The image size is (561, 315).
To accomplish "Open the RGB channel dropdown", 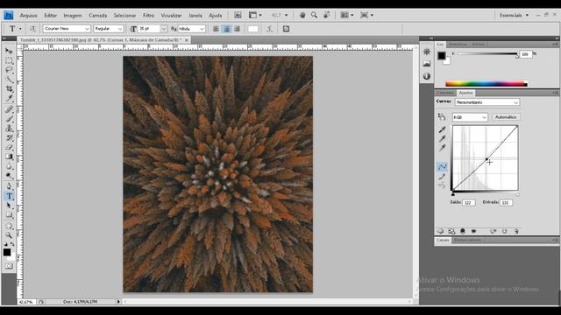I will (x=470, y=117).
